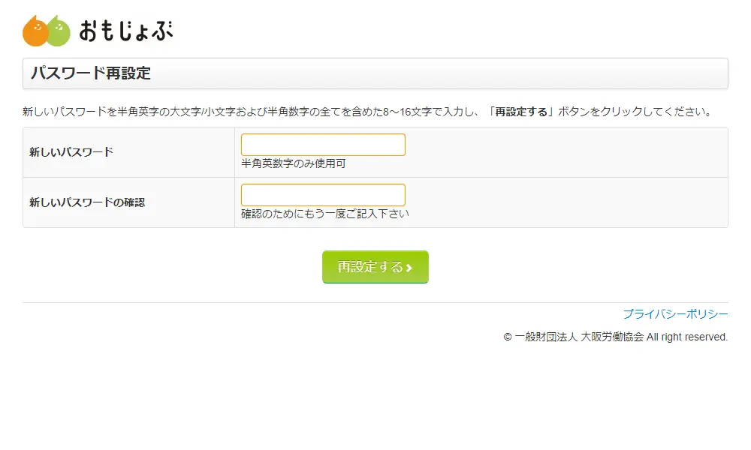751x450 pixels.
Task: Click the 新しいパスワード row label
Action: point(71,152)
